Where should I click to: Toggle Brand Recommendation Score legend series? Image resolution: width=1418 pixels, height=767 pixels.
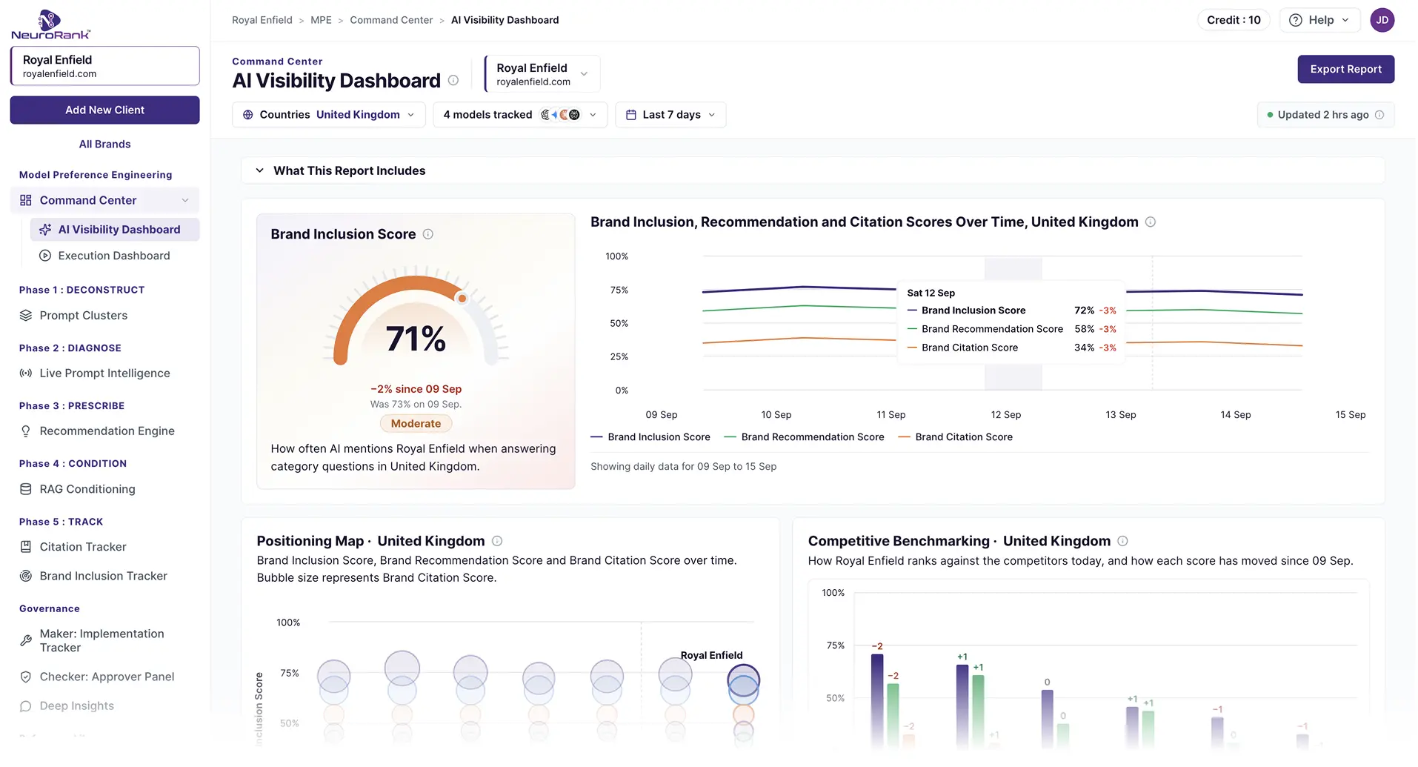click(x=804, y=437)
